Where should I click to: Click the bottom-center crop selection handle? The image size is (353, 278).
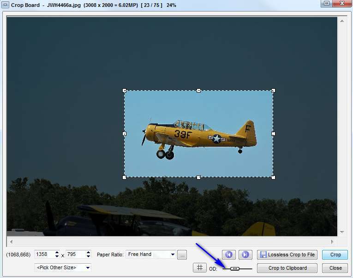[x=198, y=177]
